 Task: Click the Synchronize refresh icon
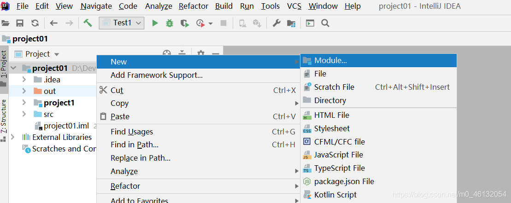click(35, 23)
